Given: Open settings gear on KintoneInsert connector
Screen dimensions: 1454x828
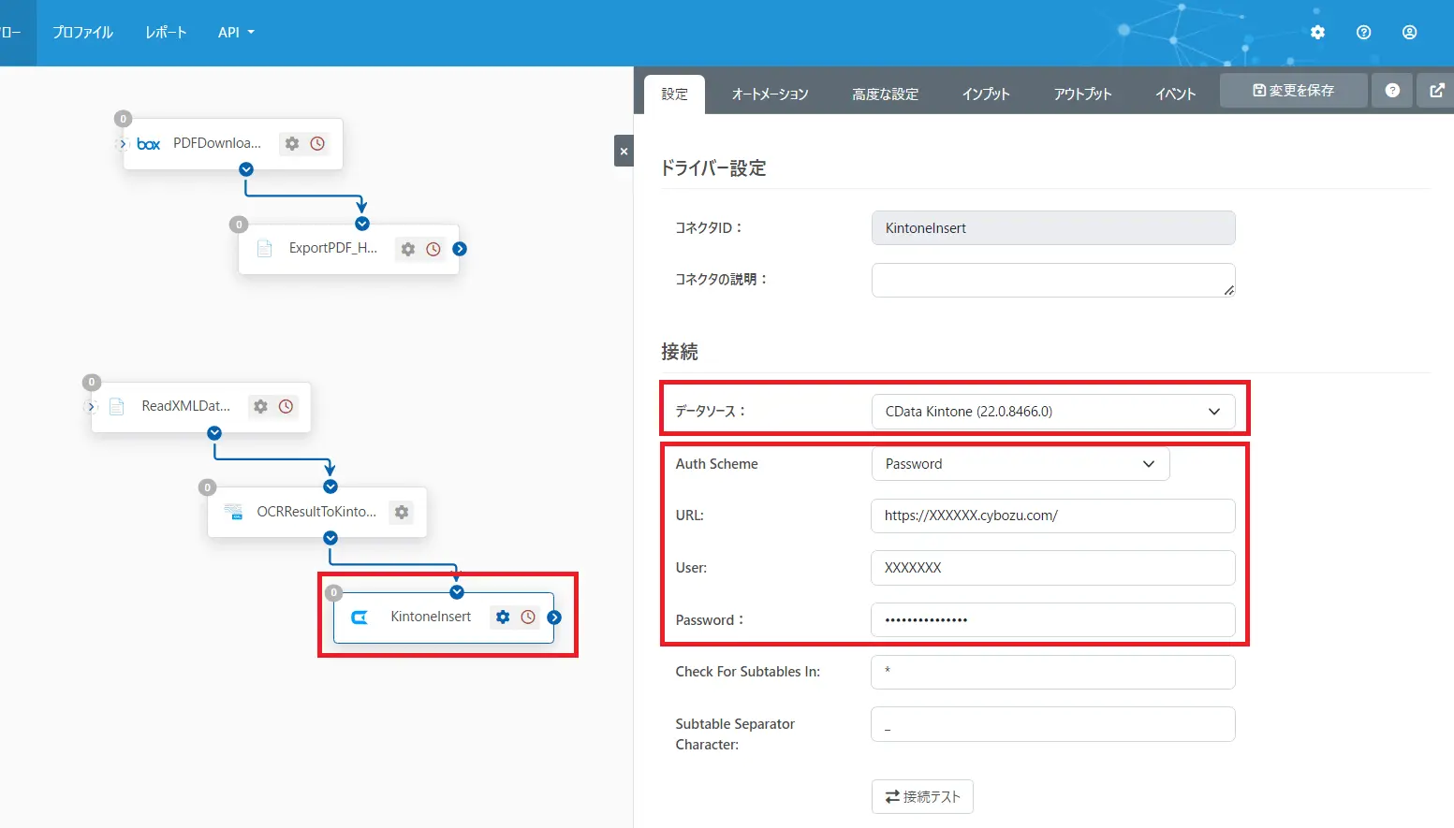Looking at the screenshot, I should click(x=503, y=617).
